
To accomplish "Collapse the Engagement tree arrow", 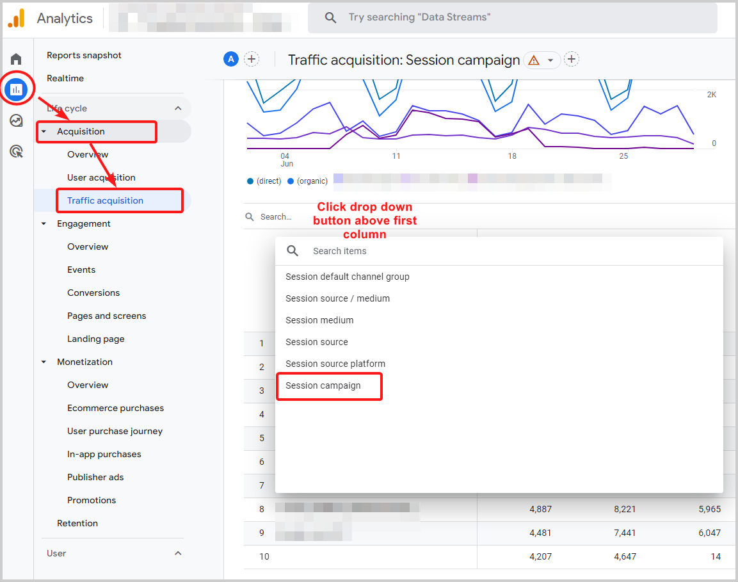I will click(x=44, y=223).
